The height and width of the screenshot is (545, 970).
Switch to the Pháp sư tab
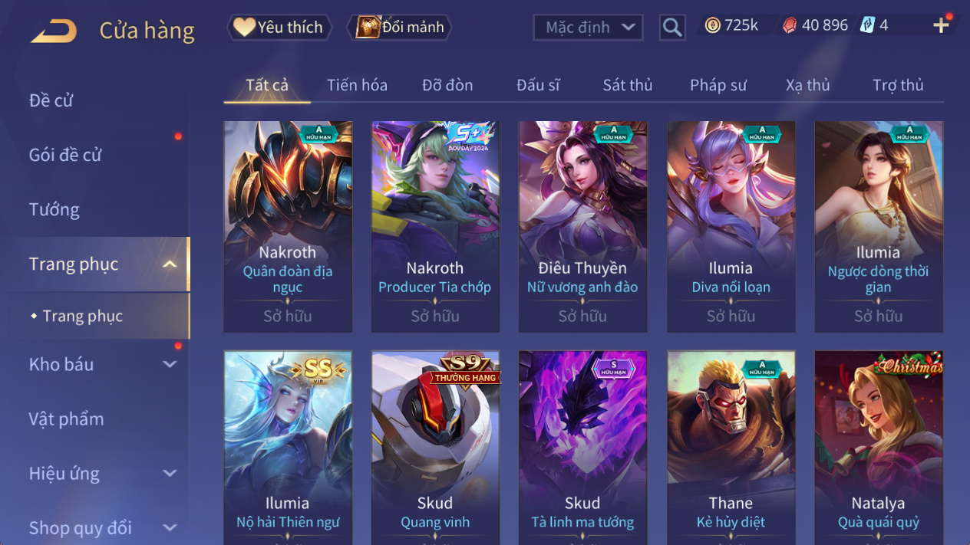(718, 85)
